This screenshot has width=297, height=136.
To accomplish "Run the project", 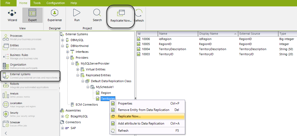I will 77,15.
